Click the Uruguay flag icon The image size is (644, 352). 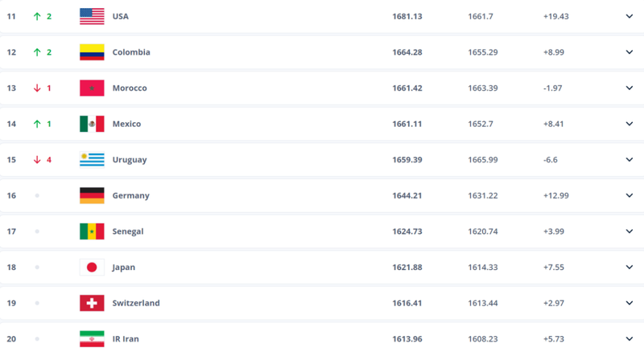click(92, 159)
